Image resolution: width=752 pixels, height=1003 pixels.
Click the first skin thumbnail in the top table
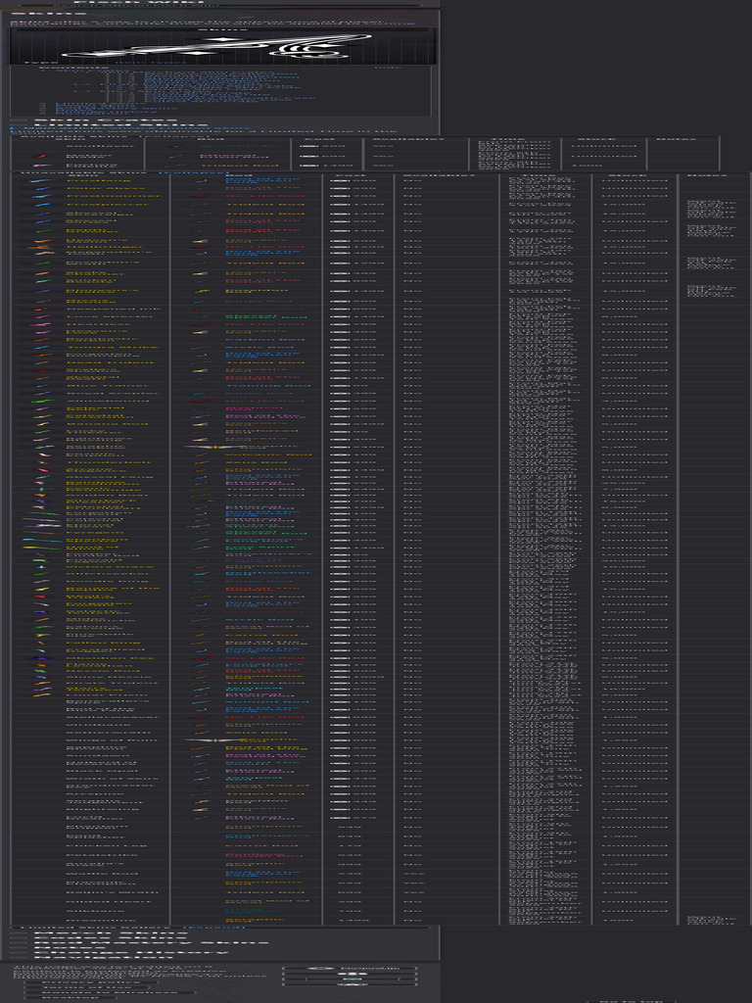pos(40,147)
